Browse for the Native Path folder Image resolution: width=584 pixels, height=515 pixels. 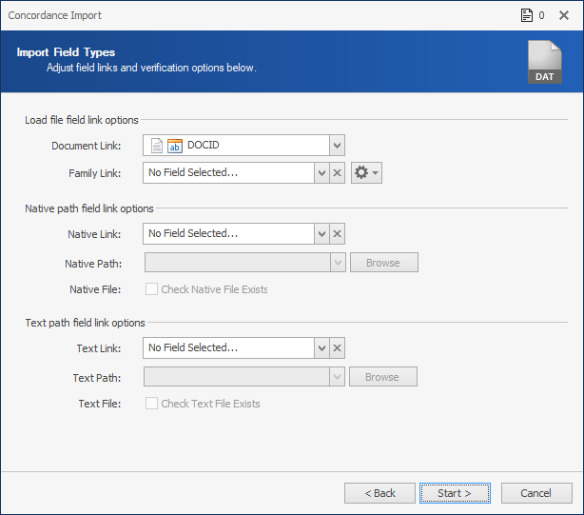[x=384, y=263]
